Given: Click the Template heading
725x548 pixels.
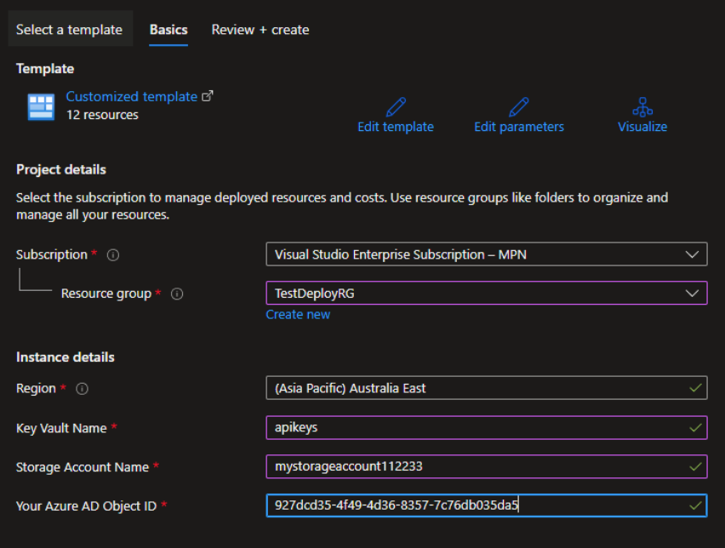Looking at the screenshot, I should 45,69.
